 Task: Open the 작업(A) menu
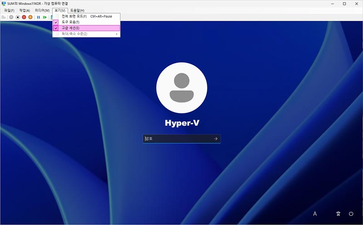click(25, 10)
